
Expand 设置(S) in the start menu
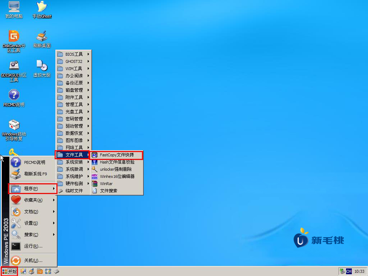tap(33, 223)
